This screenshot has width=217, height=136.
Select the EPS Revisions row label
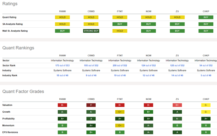[x=10, y=132]
